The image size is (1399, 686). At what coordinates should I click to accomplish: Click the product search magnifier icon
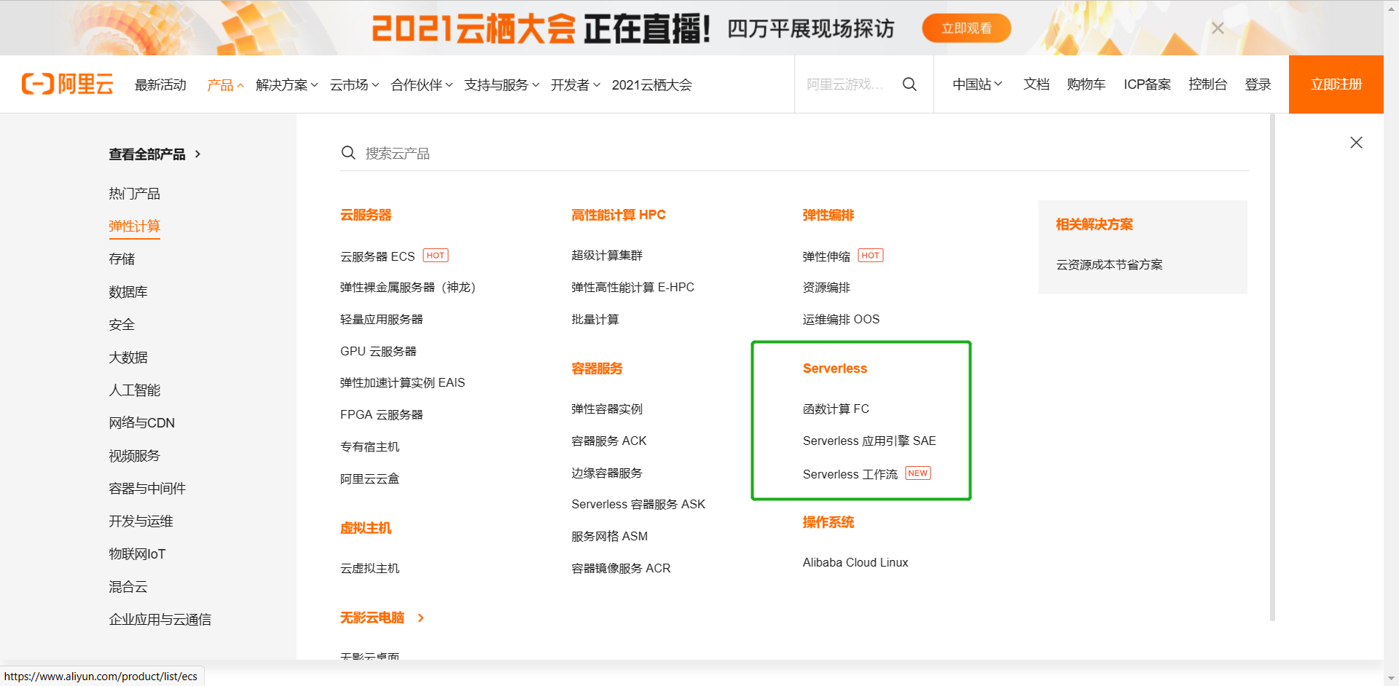pyautogui.click(x=348, y=153)
